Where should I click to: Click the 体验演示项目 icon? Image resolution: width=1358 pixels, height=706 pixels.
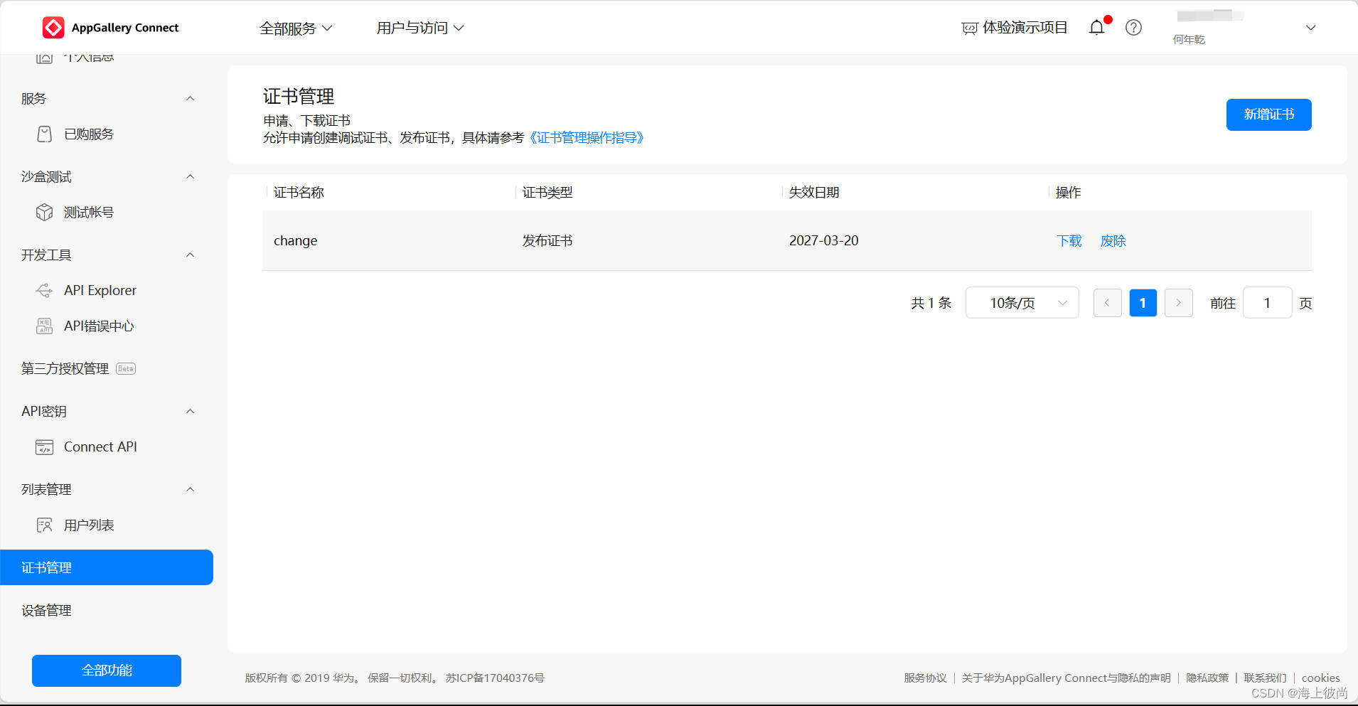pyautogui.click(x=970, y=28)
